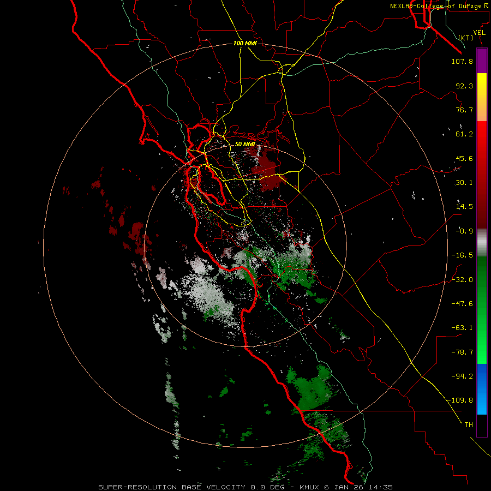
Task: Click the '76.7' legend value
Action: (x=464, y=110)
